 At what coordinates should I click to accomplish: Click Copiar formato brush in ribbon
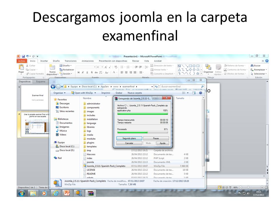coord(35,74)
